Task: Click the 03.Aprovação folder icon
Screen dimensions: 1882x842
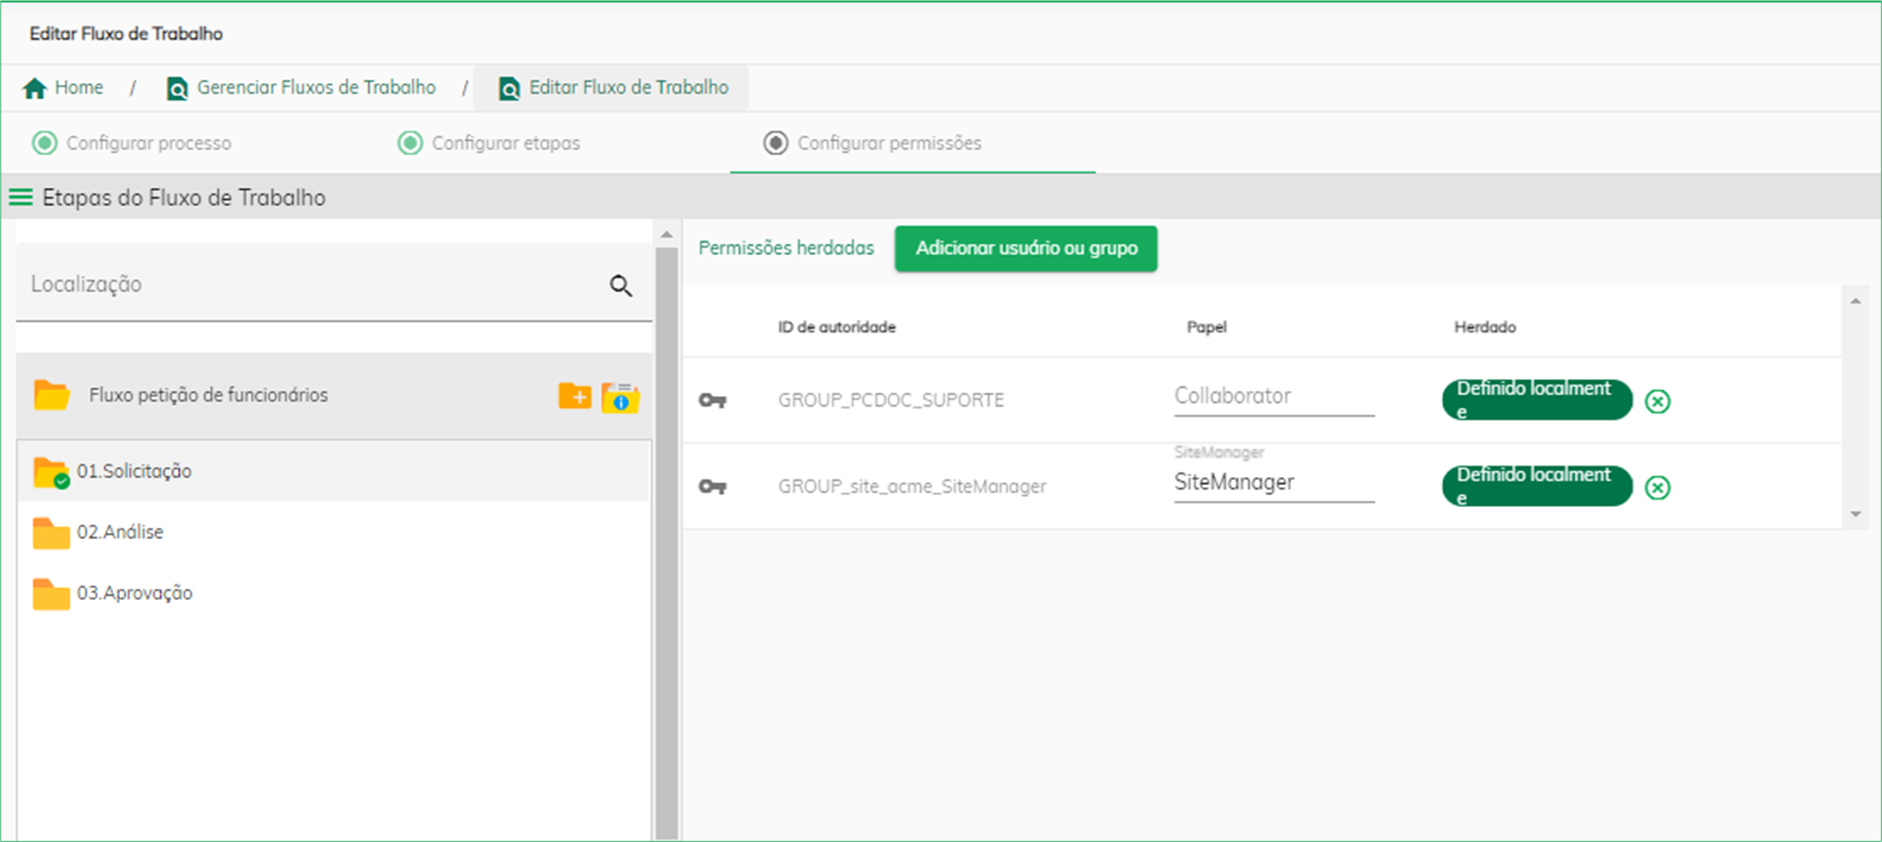Action: click(51, 594)
